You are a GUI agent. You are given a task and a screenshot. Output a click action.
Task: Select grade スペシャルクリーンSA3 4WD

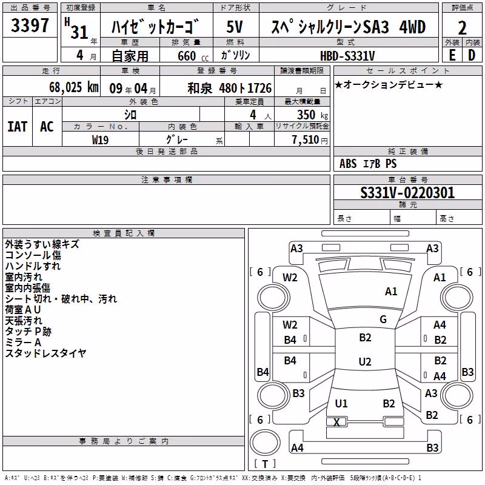click(349, 27)
